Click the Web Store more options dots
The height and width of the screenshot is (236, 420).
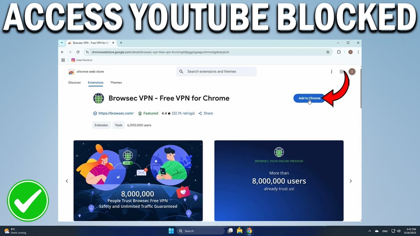pyautogui.click(x=331, y=71)
